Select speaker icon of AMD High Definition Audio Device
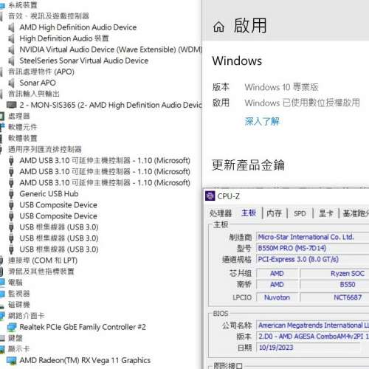The height and width of the screenshot is (369, 369). 11,27
